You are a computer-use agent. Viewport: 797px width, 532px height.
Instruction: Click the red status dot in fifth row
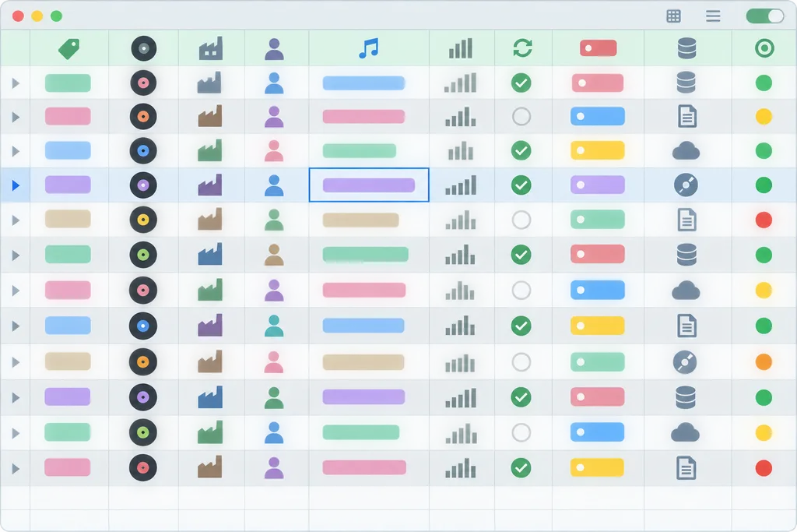[x=764, y=220]
